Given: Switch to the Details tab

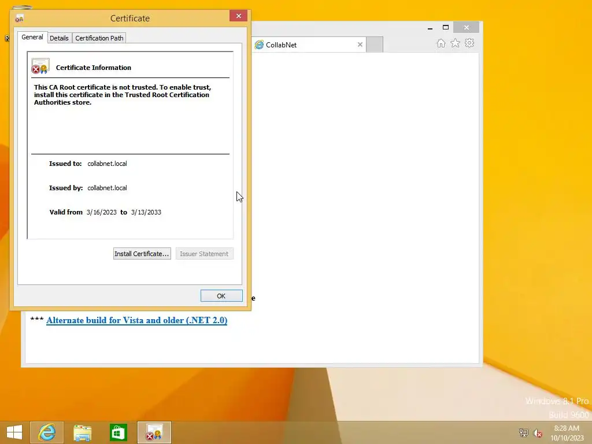Looking at the screenshot, I should click(x=60, y=38).
